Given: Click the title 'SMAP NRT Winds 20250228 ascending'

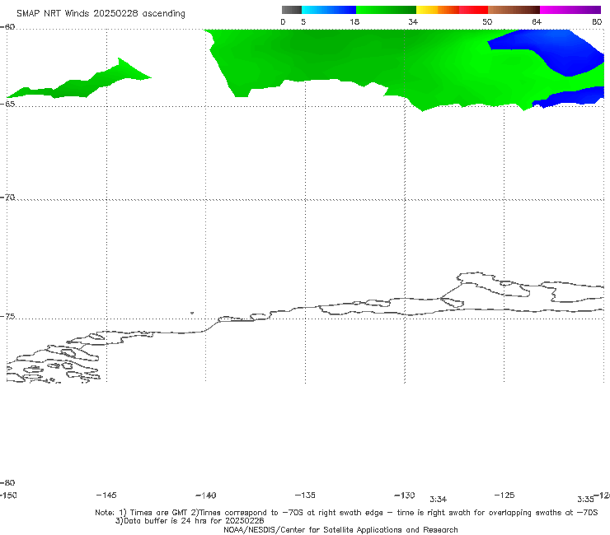Looking at the screenshot, I should click(x=101, y=13).
